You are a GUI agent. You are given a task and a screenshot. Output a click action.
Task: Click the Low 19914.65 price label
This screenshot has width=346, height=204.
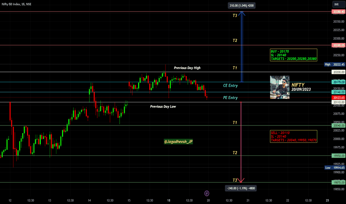[x=335, y=168]
